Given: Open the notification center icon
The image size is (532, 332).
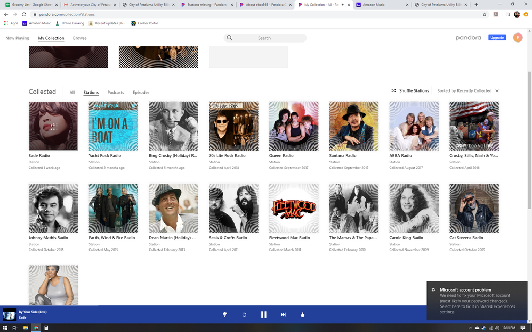Looking at the screenshot, I should tap(523, 328).
